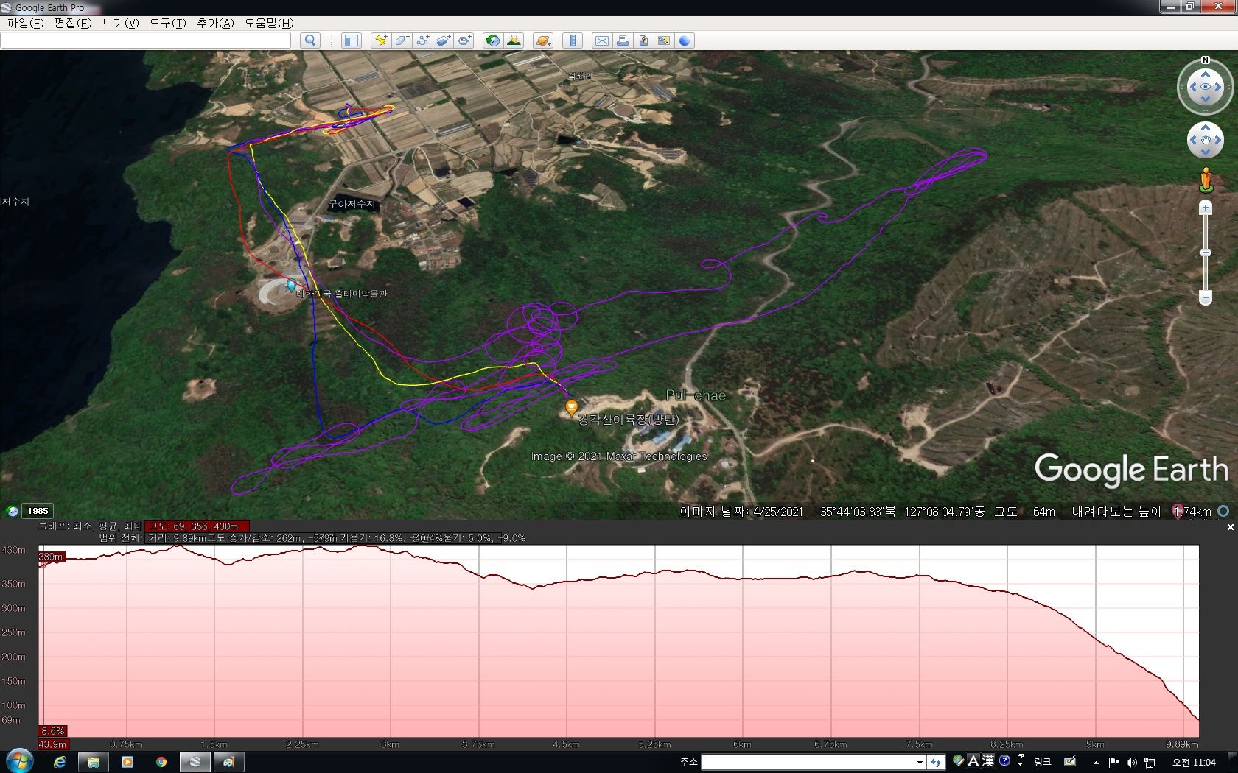The image size is (1238, 773).
Task: Open the 편집(E) menu
Action: (73, 23)
